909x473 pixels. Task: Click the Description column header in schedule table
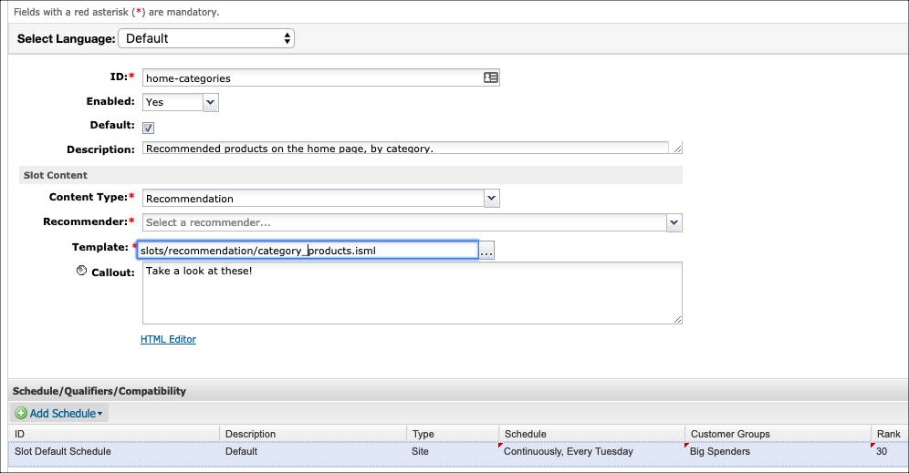coord(313,434)
